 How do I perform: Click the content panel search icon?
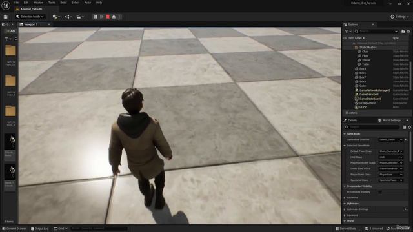click(x=16, y=39)
